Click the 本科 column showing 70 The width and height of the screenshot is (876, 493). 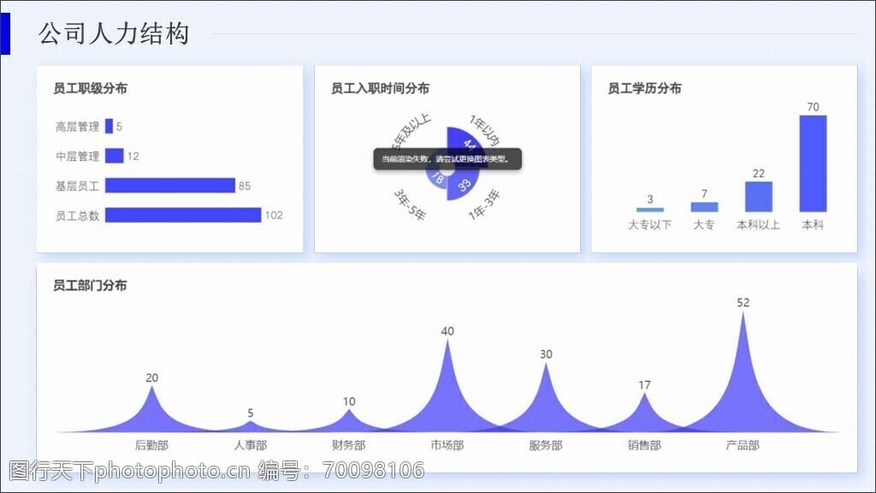[x=813, y=163]
